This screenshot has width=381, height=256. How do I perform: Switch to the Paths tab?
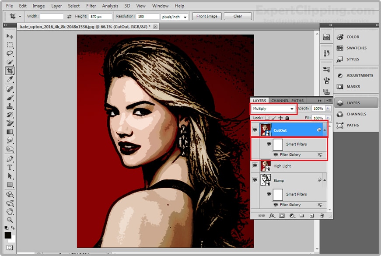(297, 101)
